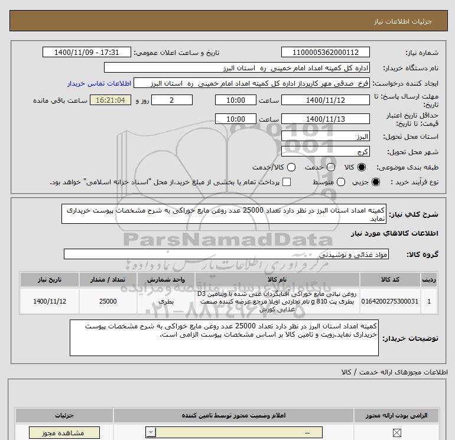Click the buyer organization name field
The image size is (455, 440).
click(x=237, y=67)
